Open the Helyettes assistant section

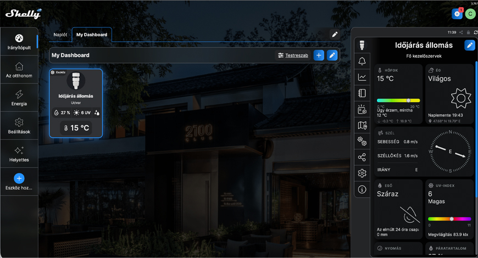[19, 154]
